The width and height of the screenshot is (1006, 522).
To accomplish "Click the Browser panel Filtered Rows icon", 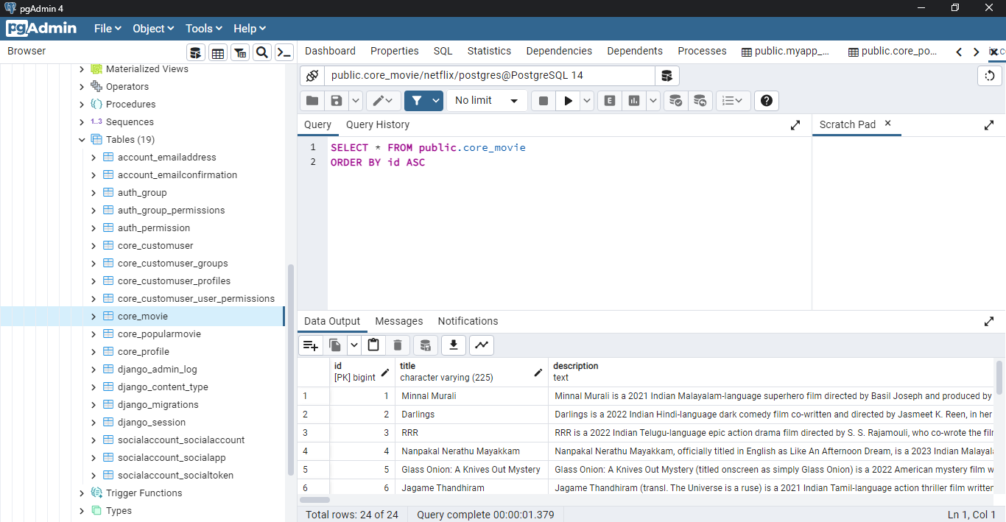I will pyautogui.click(x=240, y=52).
